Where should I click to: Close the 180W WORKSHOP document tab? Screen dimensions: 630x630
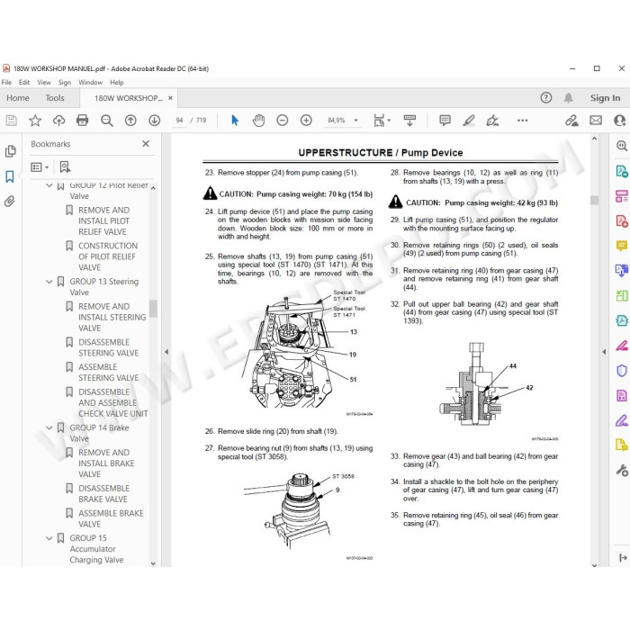click(170, 98)
